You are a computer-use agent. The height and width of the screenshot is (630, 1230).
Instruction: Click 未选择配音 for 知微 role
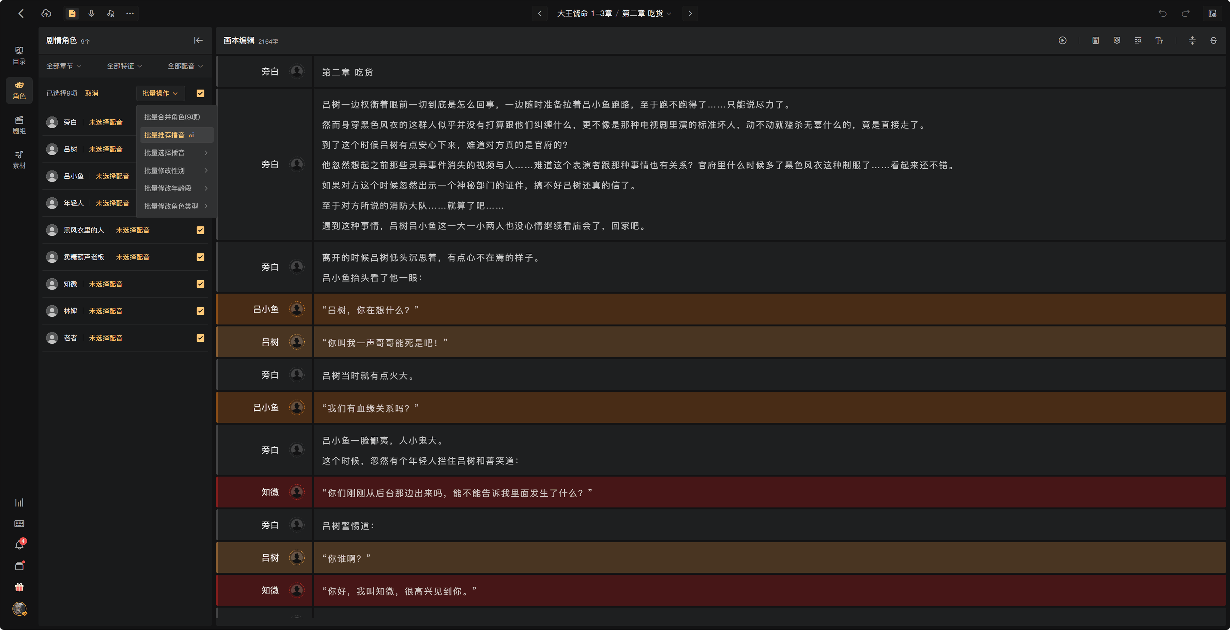(x=105, y=284)
